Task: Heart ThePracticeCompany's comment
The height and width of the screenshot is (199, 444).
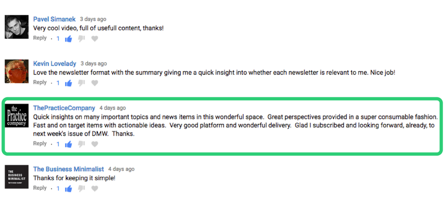Action: point(95,144)
